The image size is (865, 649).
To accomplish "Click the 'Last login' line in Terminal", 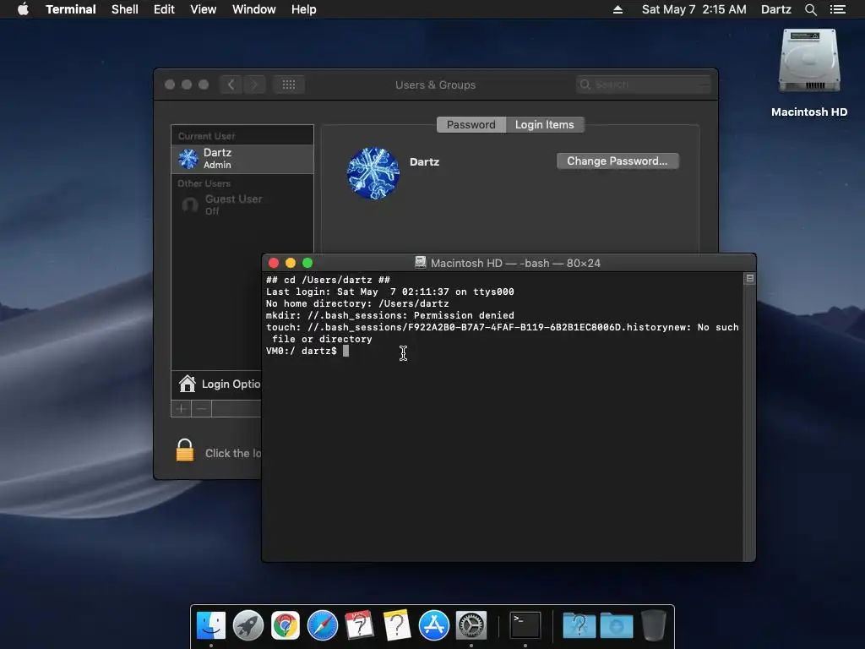I will click(390, 292).
